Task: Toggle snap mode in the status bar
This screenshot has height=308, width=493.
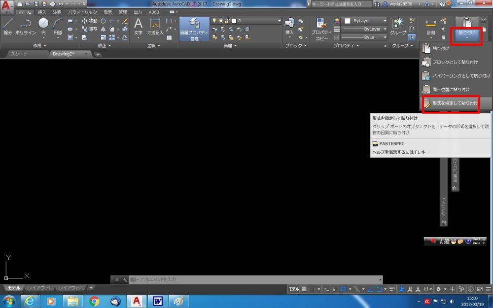Action: click(312, 289)
